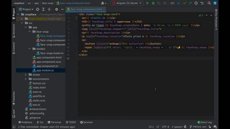Expand all in Project tool window

point(43,9)
